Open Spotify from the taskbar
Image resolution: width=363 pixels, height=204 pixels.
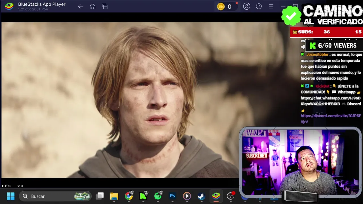click(158, 196)
